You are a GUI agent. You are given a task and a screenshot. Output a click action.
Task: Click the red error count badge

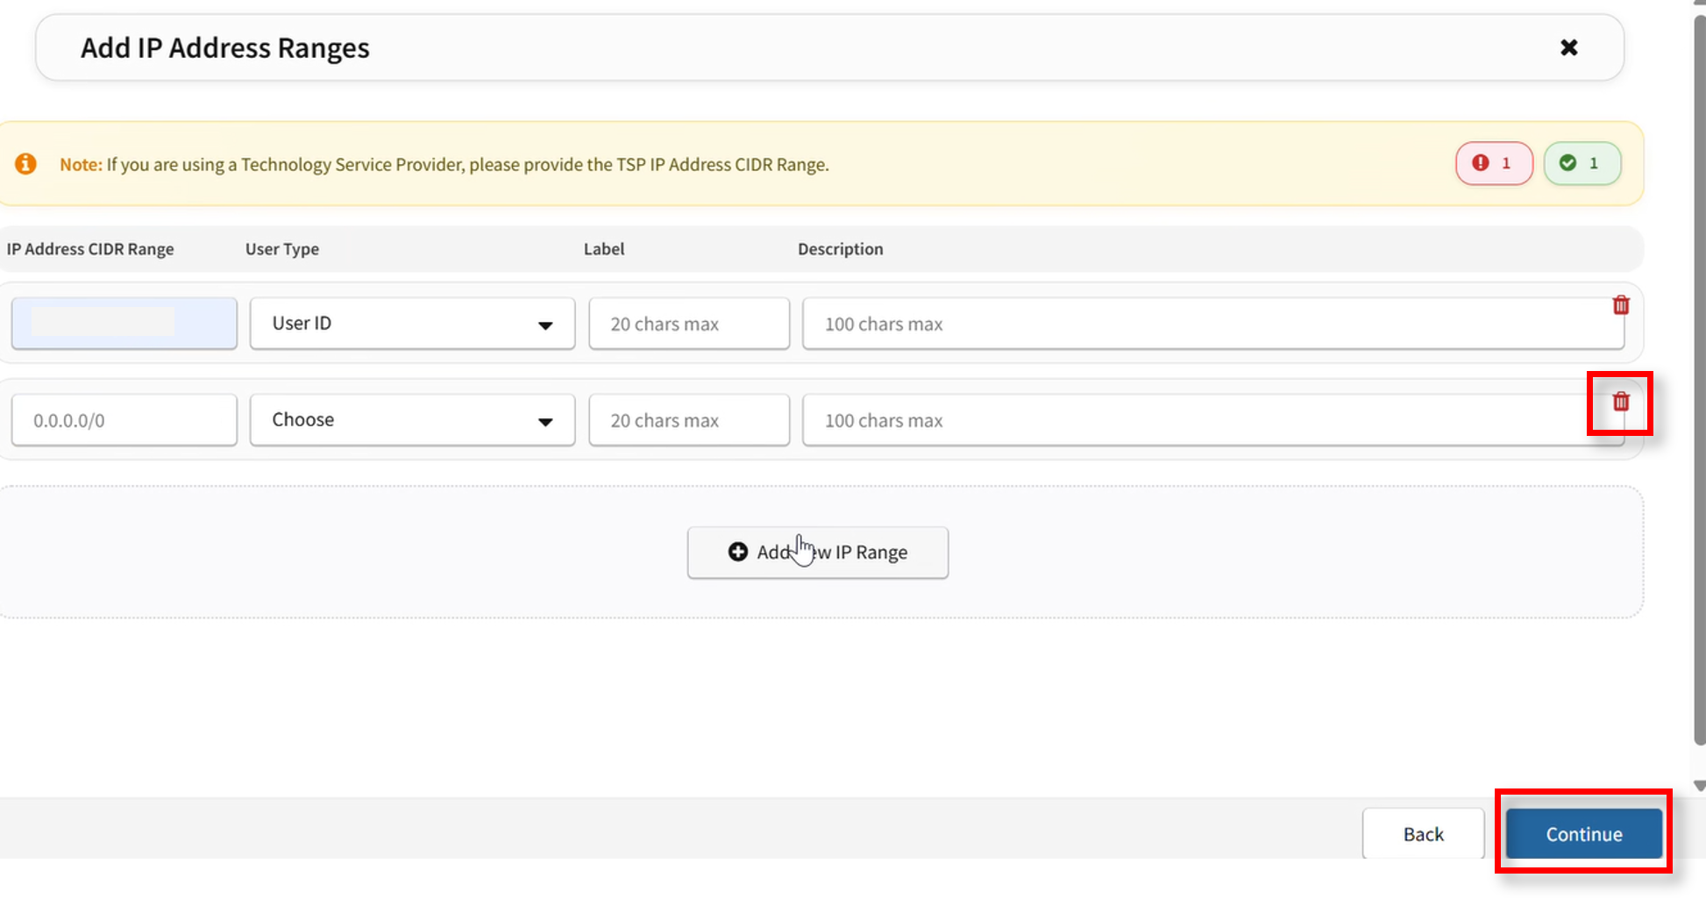[1494, 163]
